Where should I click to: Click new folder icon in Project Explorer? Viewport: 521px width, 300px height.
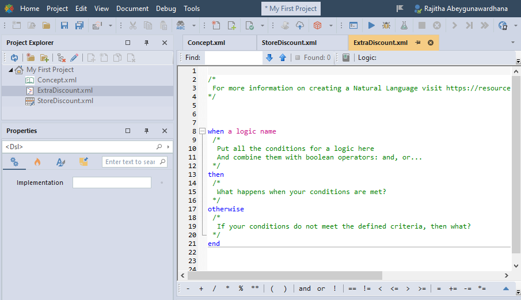(x=31, y=58)
